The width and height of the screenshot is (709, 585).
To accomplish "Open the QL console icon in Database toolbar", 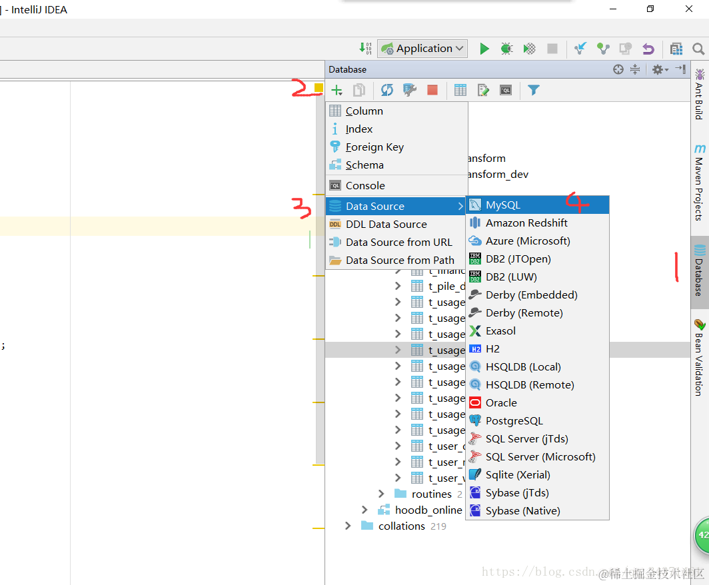I will 506,90.
